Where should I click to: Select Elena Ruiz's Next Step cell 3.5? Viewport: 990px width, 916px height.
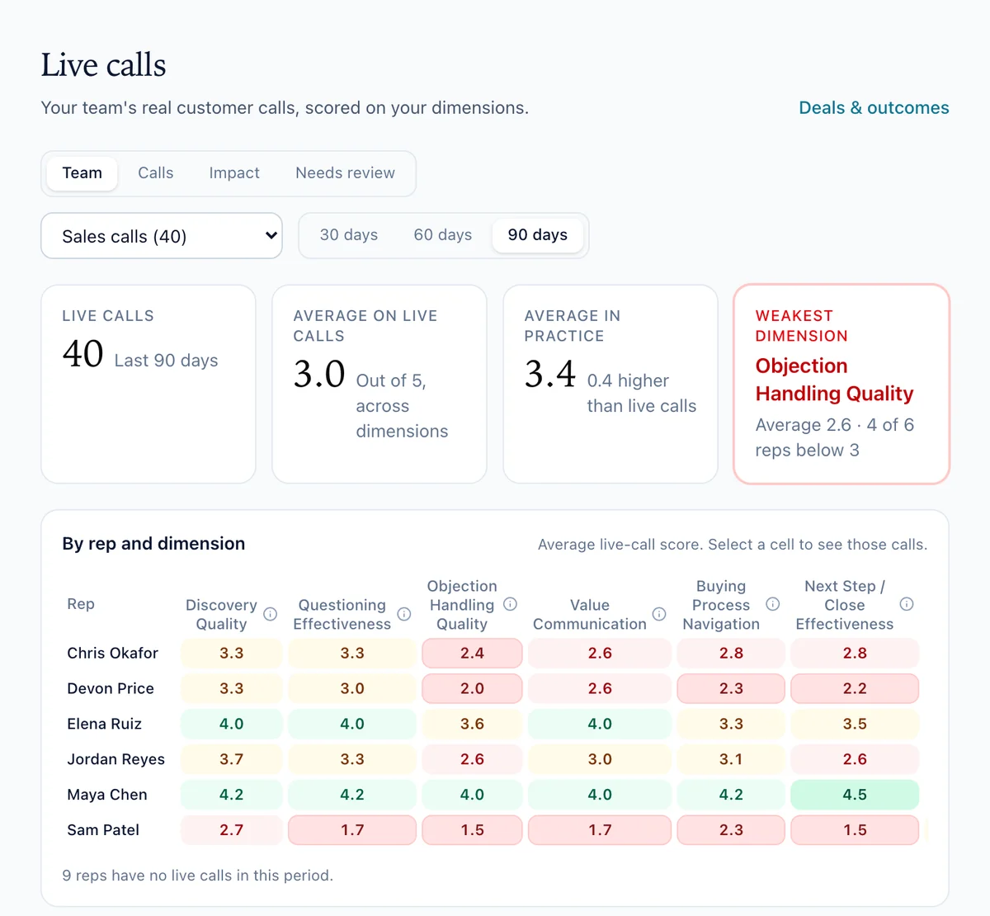855,724
